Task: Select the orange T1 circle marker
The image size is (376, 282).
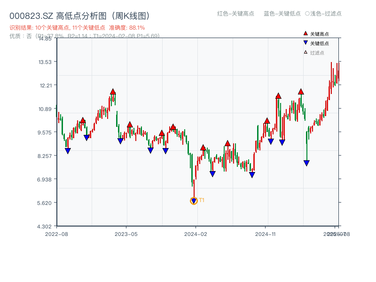Action: tap(194, 201)
